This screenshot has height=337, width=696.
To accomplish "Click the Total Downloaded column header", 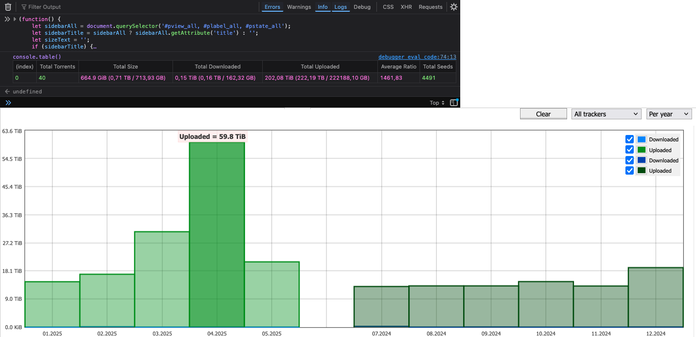I will pos(218,67).
